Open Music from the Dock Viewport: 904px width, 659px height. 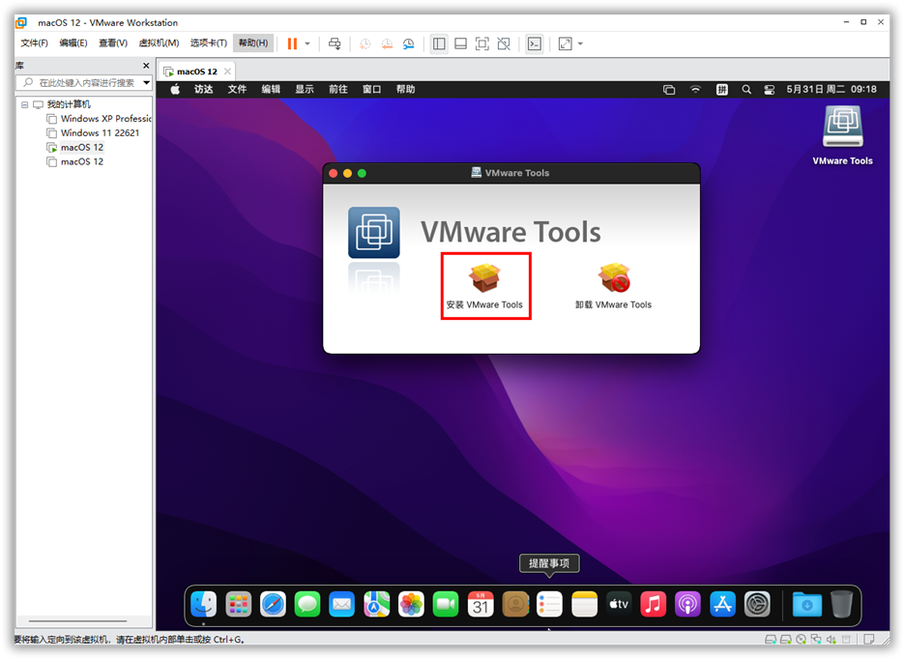(x=654, y=604)
